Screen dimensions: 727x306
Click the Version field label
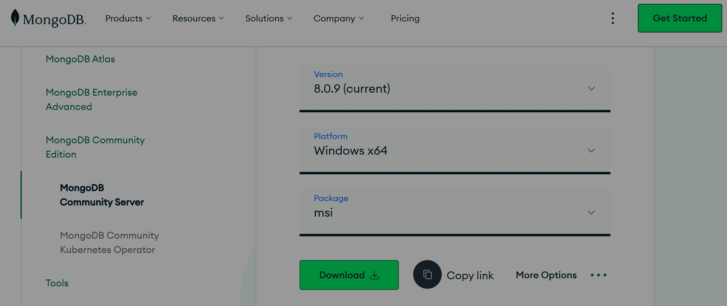[x=328, y=74]
